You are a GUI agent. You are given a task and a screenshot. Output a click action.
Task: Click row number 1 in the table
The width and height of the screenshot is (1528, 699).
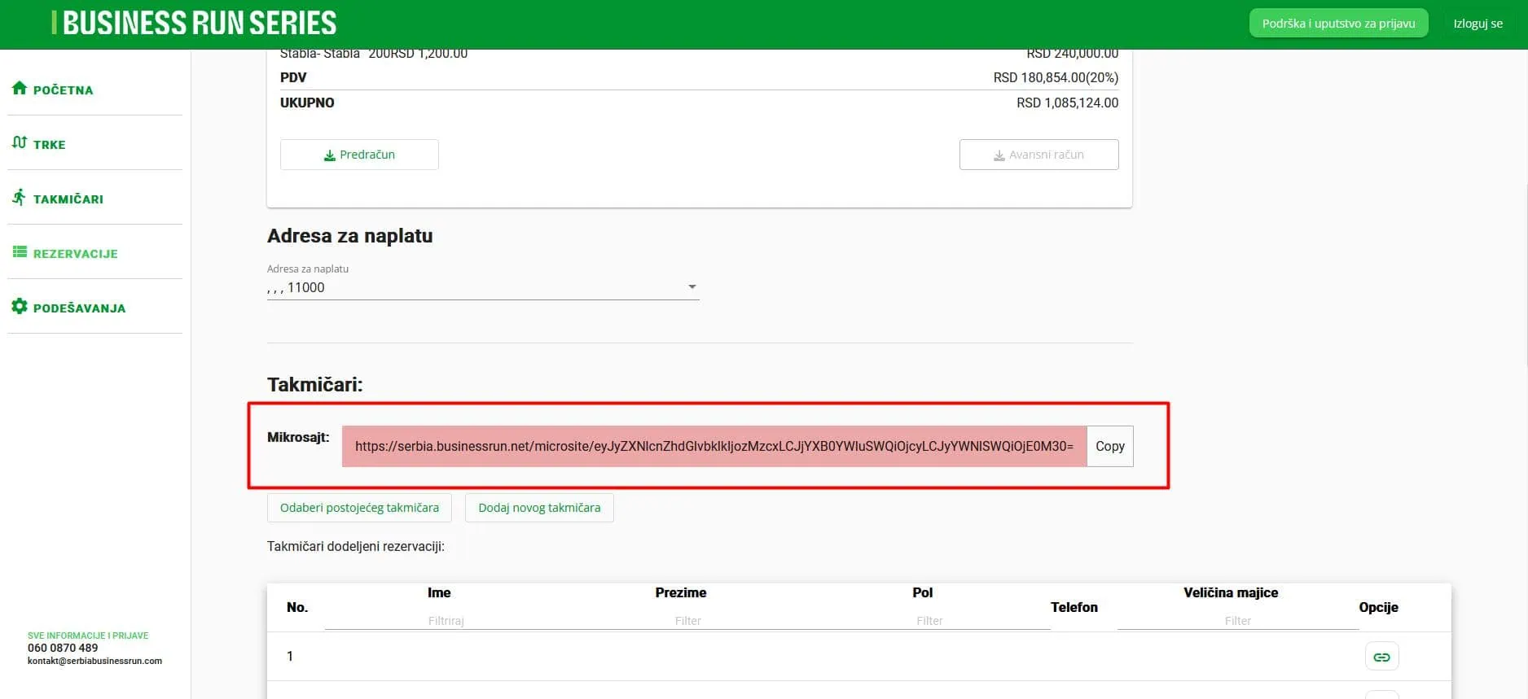tap(290, 656)
